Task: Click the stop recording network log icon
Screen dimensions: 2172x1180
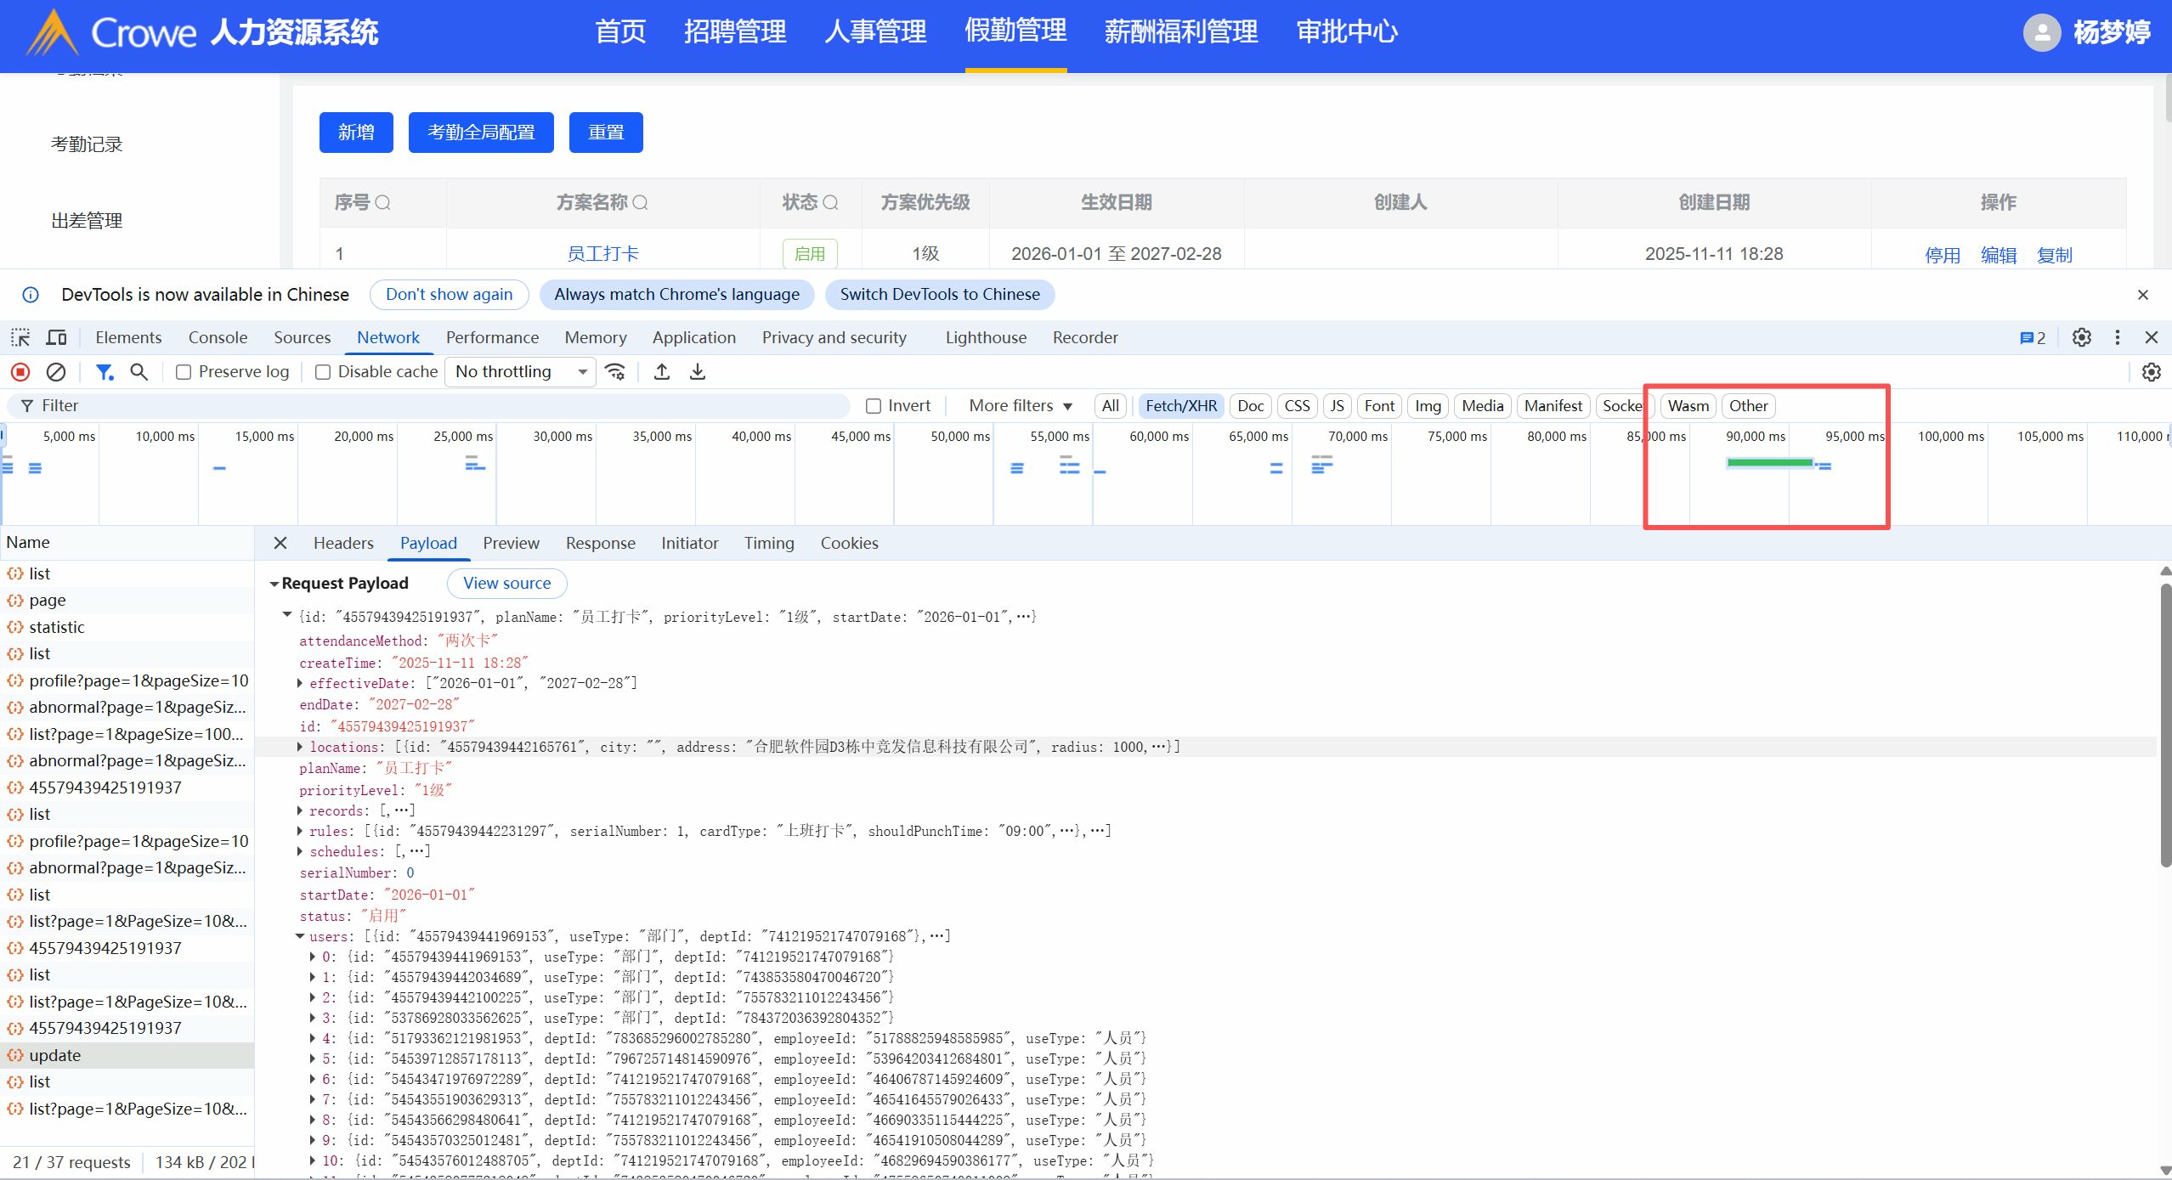Action: tap(20, 372)
